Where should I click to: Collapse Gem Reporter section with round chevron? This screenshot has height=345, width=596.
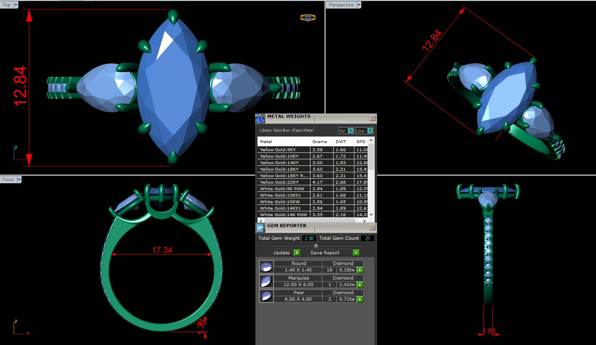tap(316, 245)
